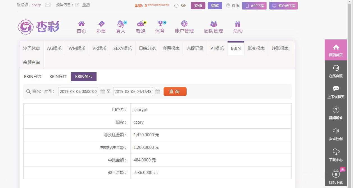Click the username value ccorypt
353x188 pixels.
coord(141,110)
